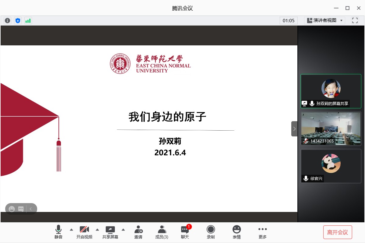Click the blue security shield icon
Screen dimensions: 365x243
pyautogui.click(x=18, y=21)
